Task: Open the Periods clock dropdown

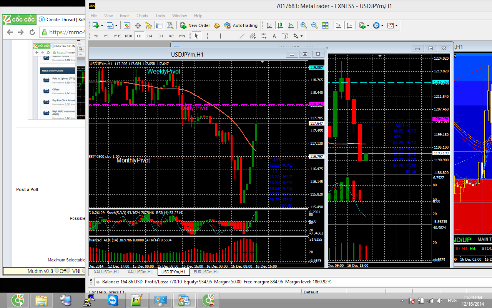Action: tap(378, 25)
